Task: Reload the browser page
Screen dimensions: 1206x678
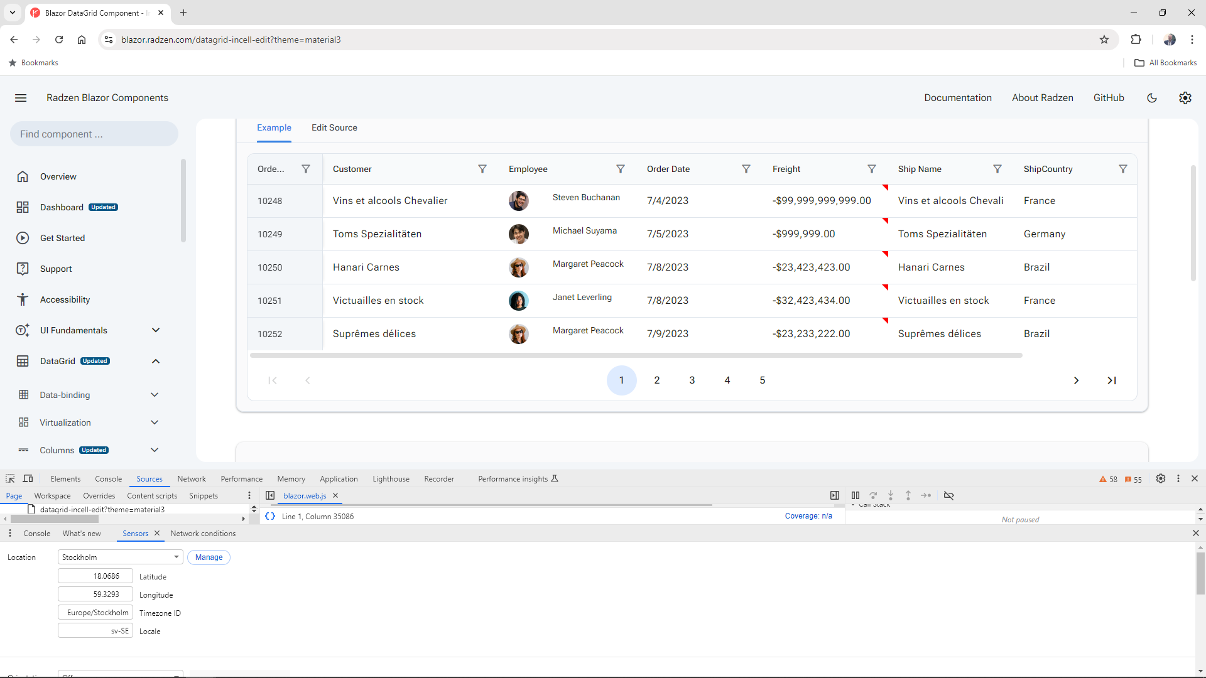Action: (x=59, y=40)
